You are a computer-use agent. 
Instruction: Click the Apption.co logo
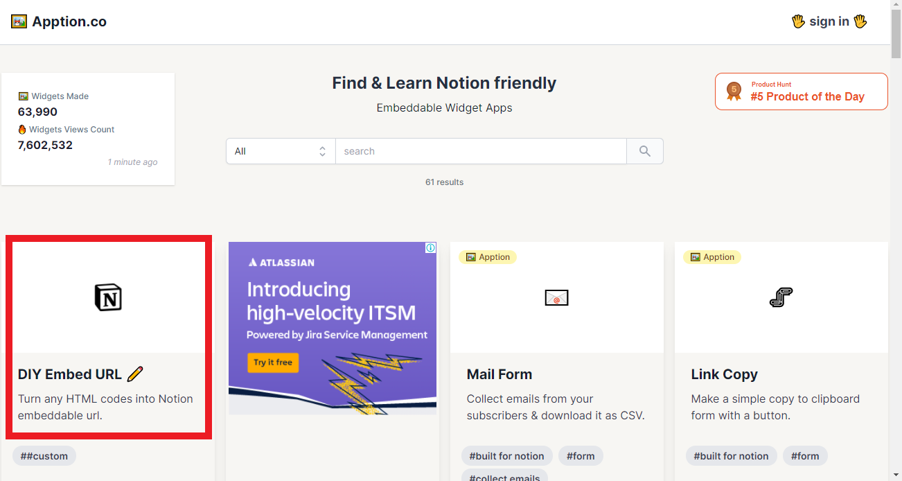point(59,21)
